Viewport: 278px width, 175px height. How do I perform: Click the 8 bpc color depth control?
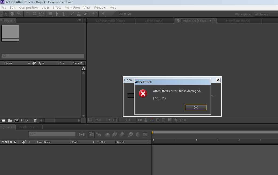pos(25,120)
